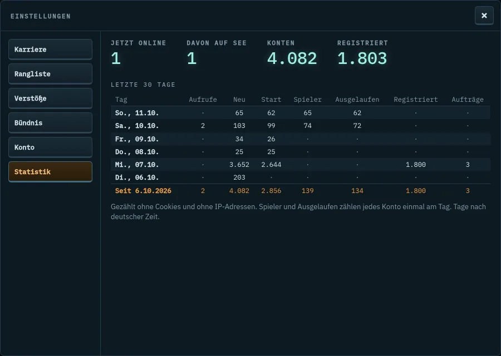Click the Konten label

(x=281, y=43)
